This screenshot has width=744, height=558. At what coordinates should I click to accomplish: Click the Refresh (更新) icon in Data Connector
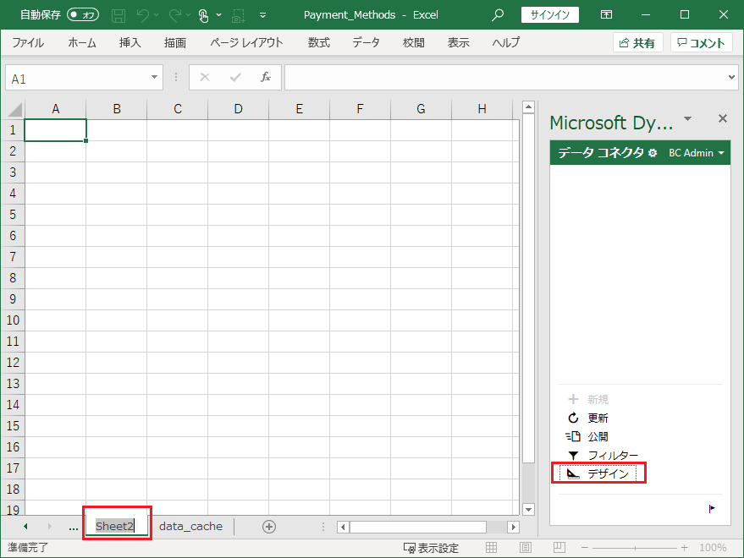point(573,418)
